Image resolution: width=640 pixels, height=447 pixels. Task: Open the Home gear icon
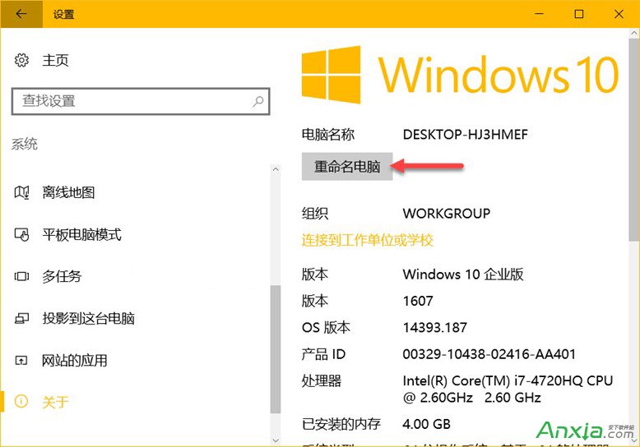point(21,60)
